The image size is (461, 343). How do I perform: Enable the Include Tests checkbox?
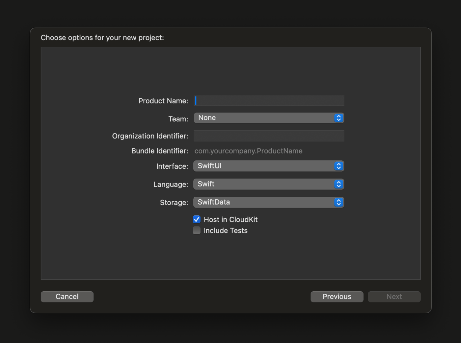tap(197, 231)
